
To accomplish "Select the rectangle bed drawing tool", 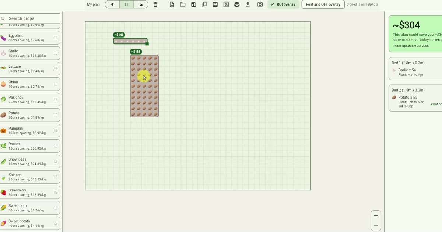I will pos(126,4).
